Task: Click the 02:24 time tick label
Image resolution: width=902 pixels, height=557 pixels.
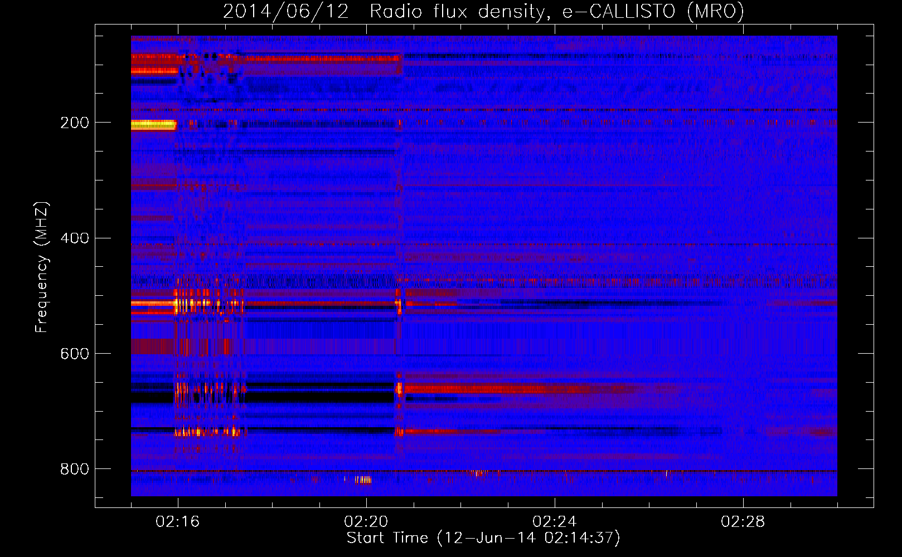Action: [x=555, y=522]
